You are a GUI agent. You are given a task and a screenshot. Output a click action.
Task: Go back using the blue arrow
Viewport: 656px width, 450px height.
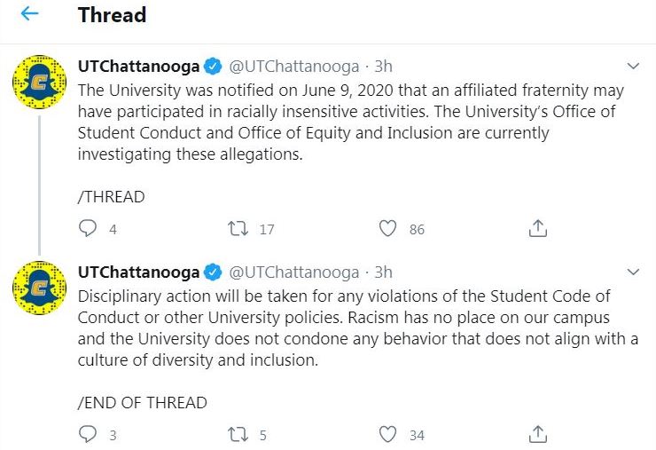click(29, 14)
